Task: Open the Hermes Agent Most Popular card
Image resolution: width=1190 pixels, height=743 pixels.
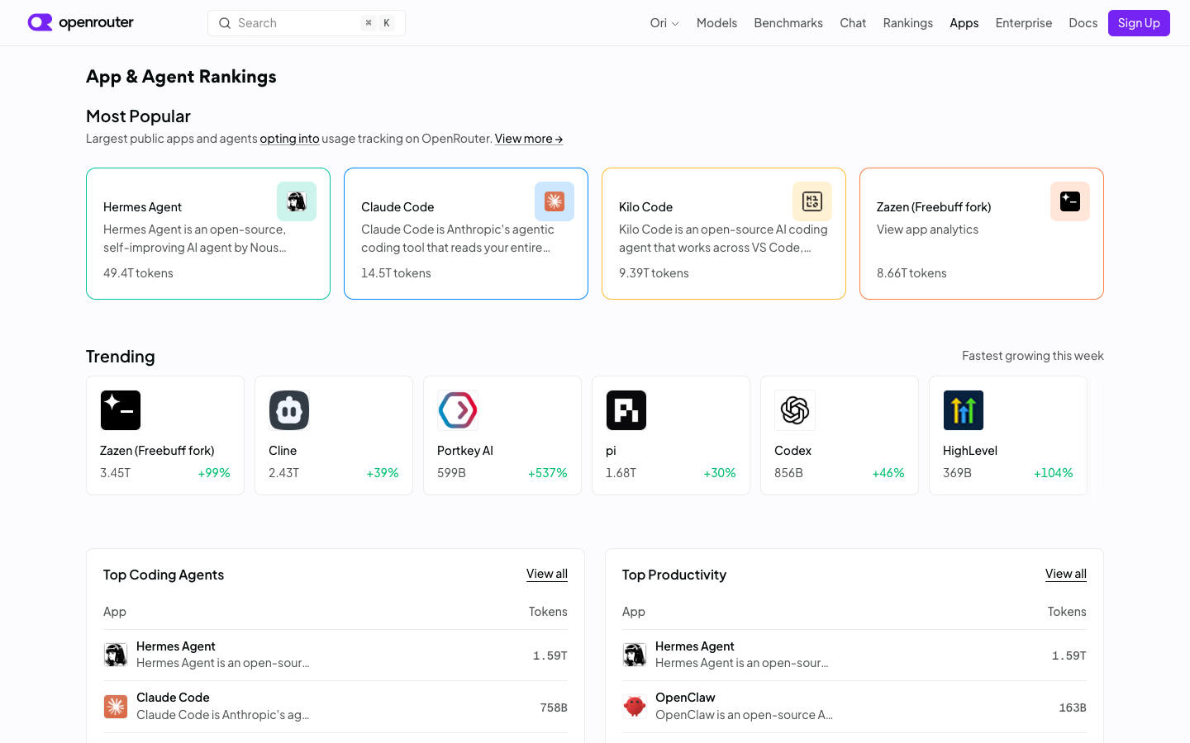Action: 208,234
